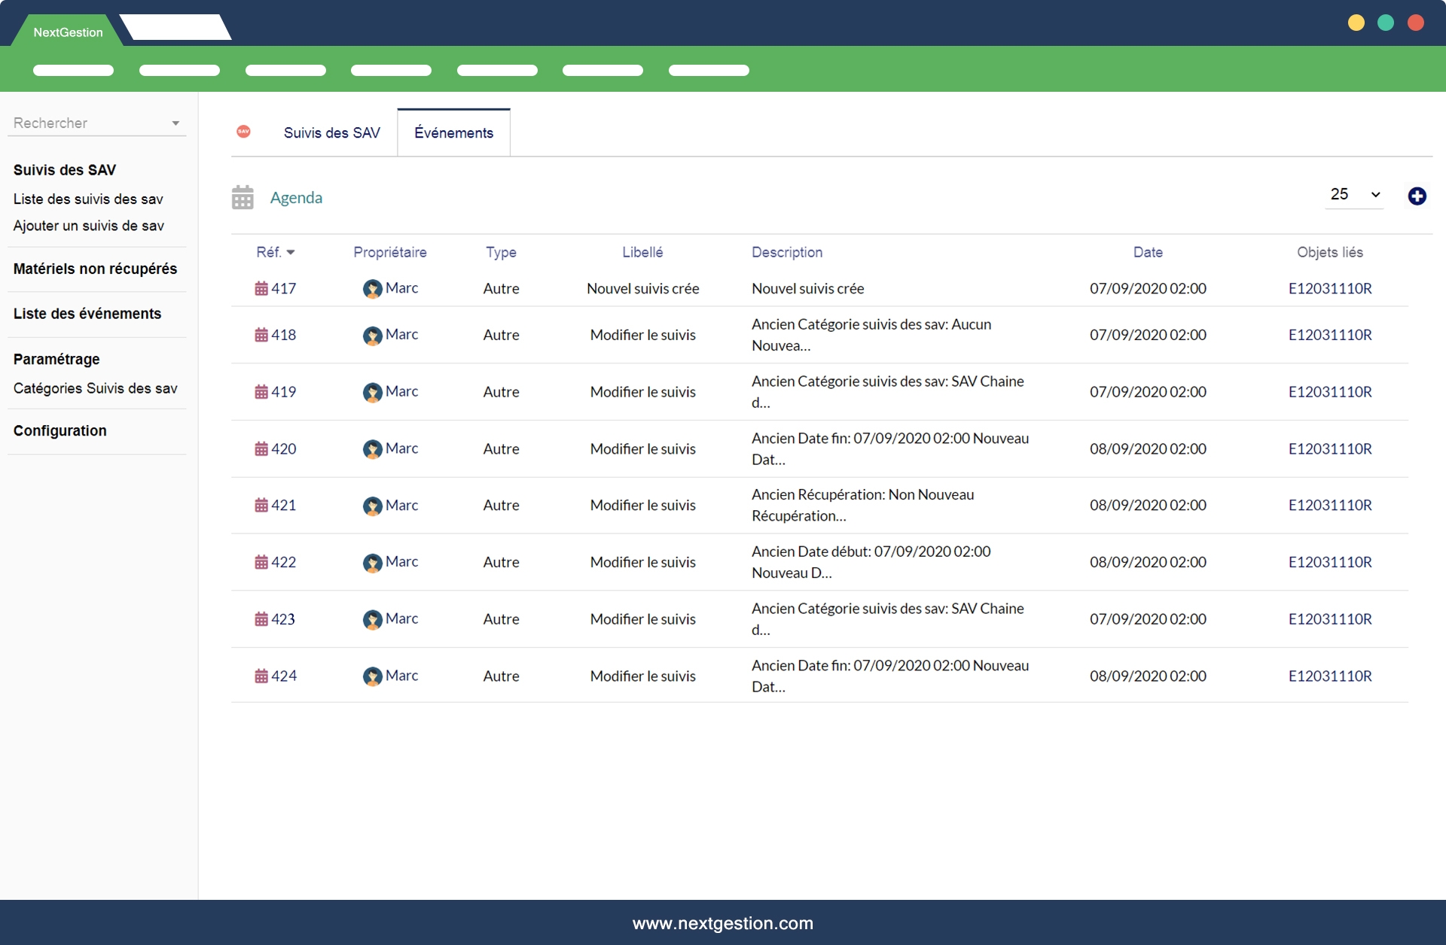Click calendar icon beside reference 420
The height and width of the screenshot is (945, 1446).
(261, 449)
